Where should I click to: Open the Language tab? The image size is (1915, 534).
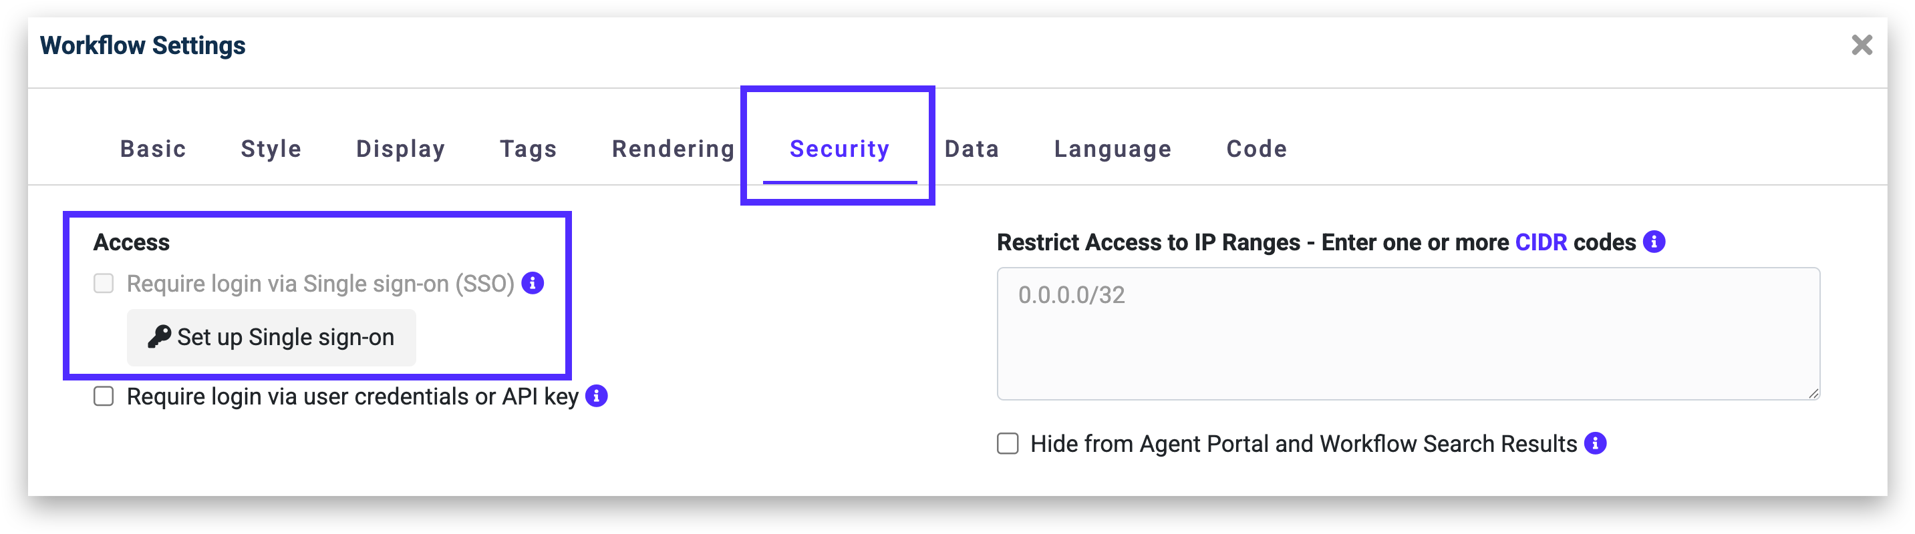(x=1113, y=150)
